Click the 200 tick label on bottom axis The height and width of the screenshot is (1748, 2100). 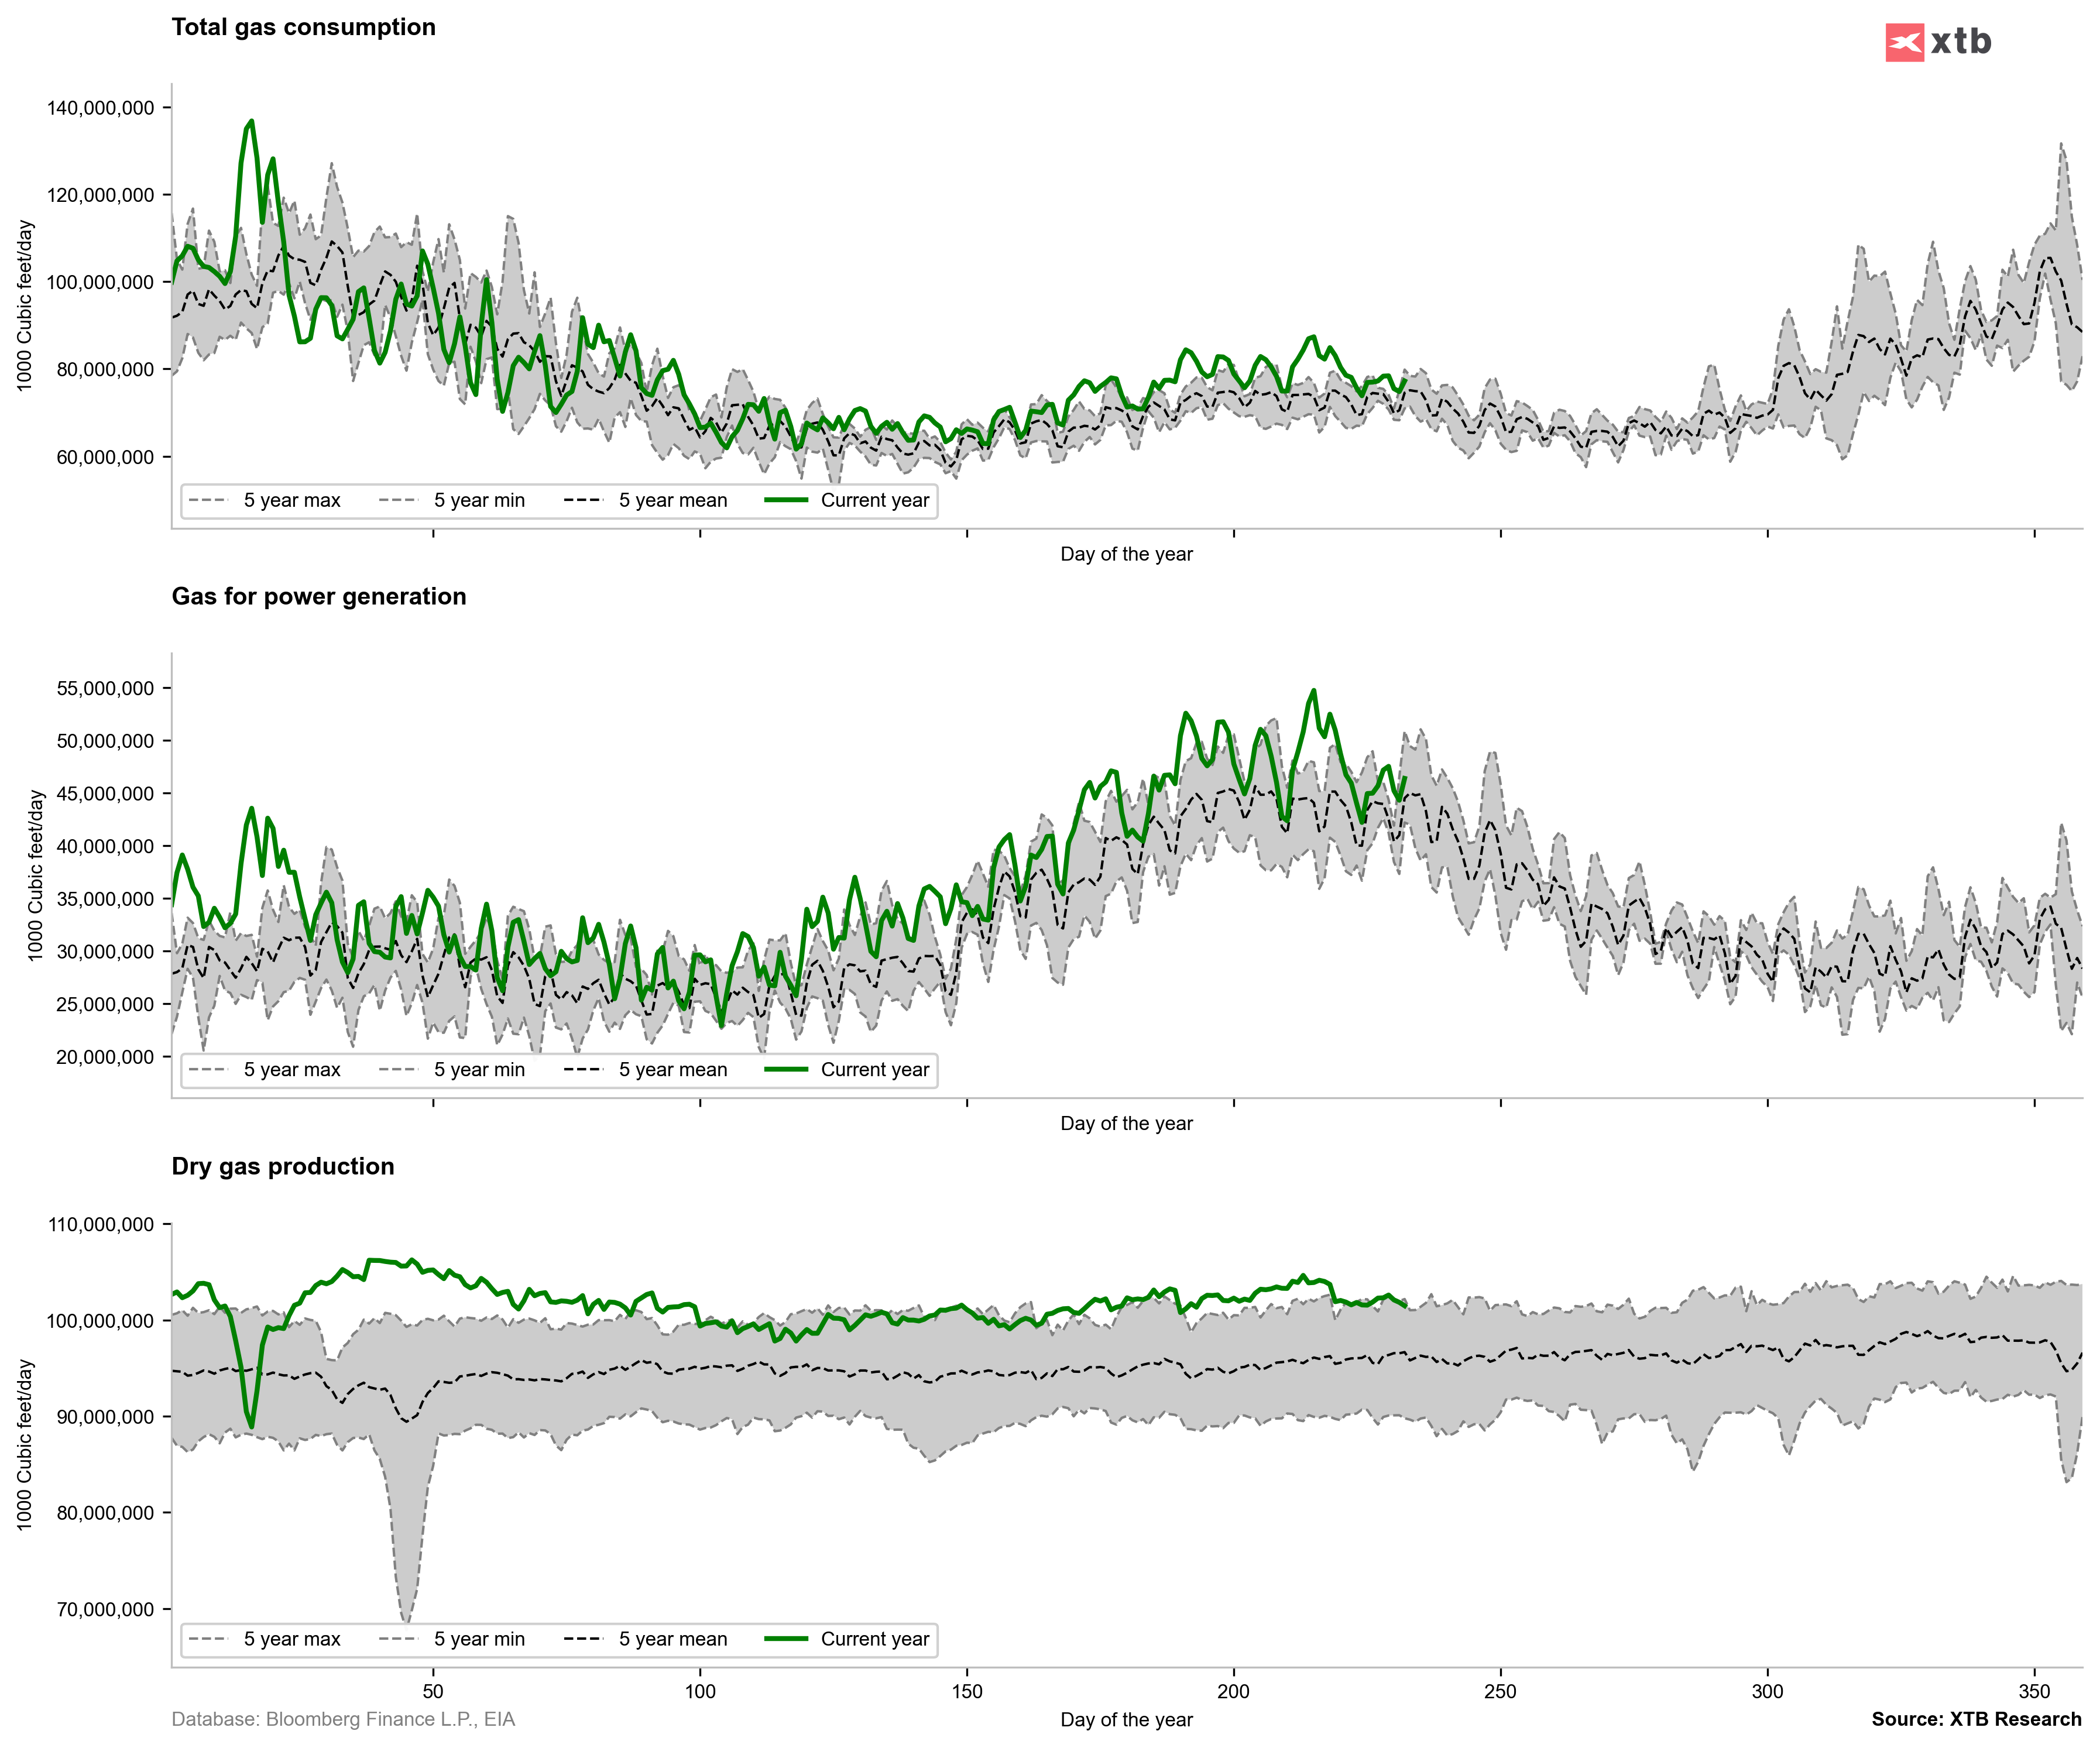pos(1233,1691)
